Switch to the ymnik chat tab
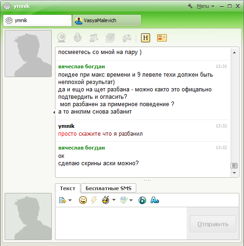This screenshot has height=246, width=244. (x=37, y=20)
